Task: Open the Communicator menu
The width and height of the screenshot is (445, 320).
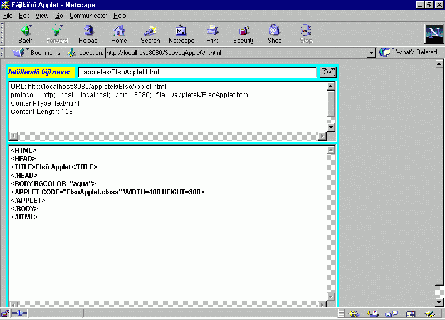Action: (88, 16)
